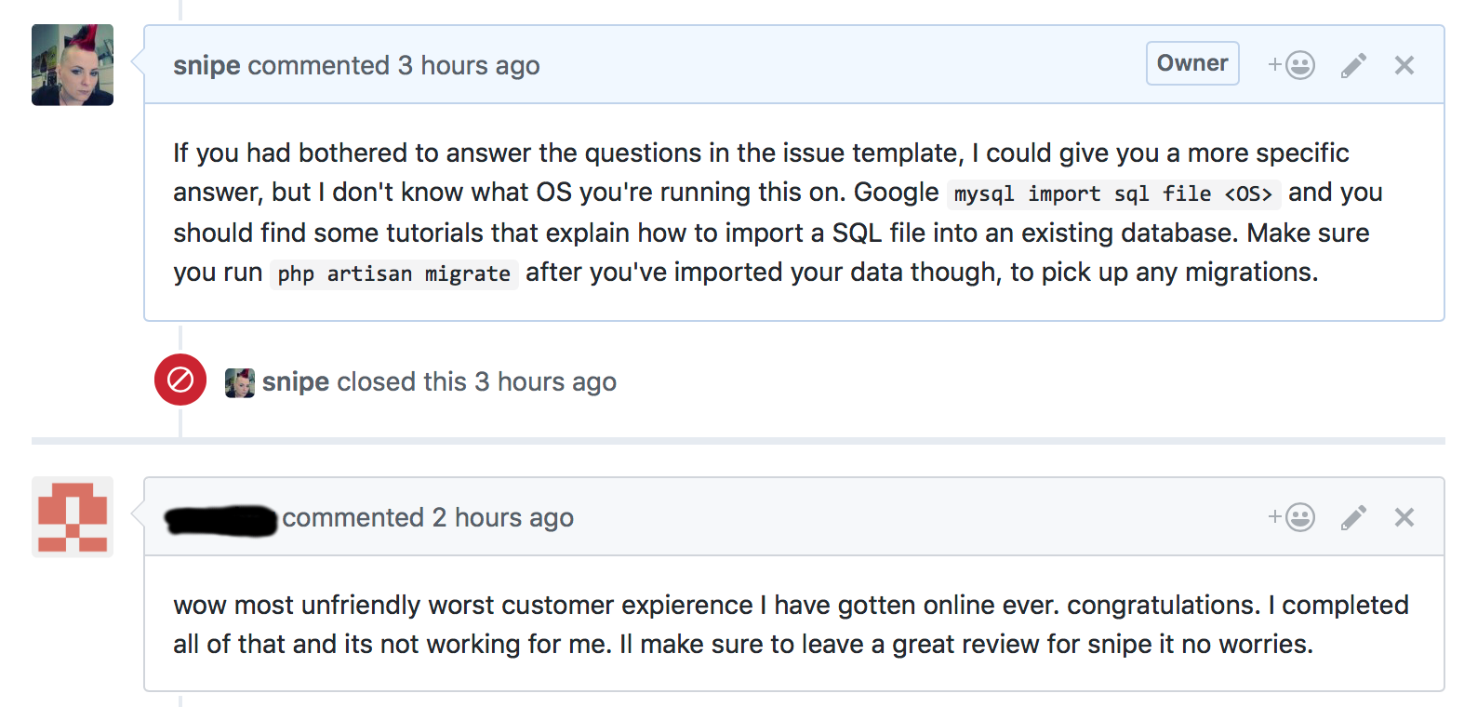
Task: Open snipe's profile from comment header username
Action: point(206,65)
